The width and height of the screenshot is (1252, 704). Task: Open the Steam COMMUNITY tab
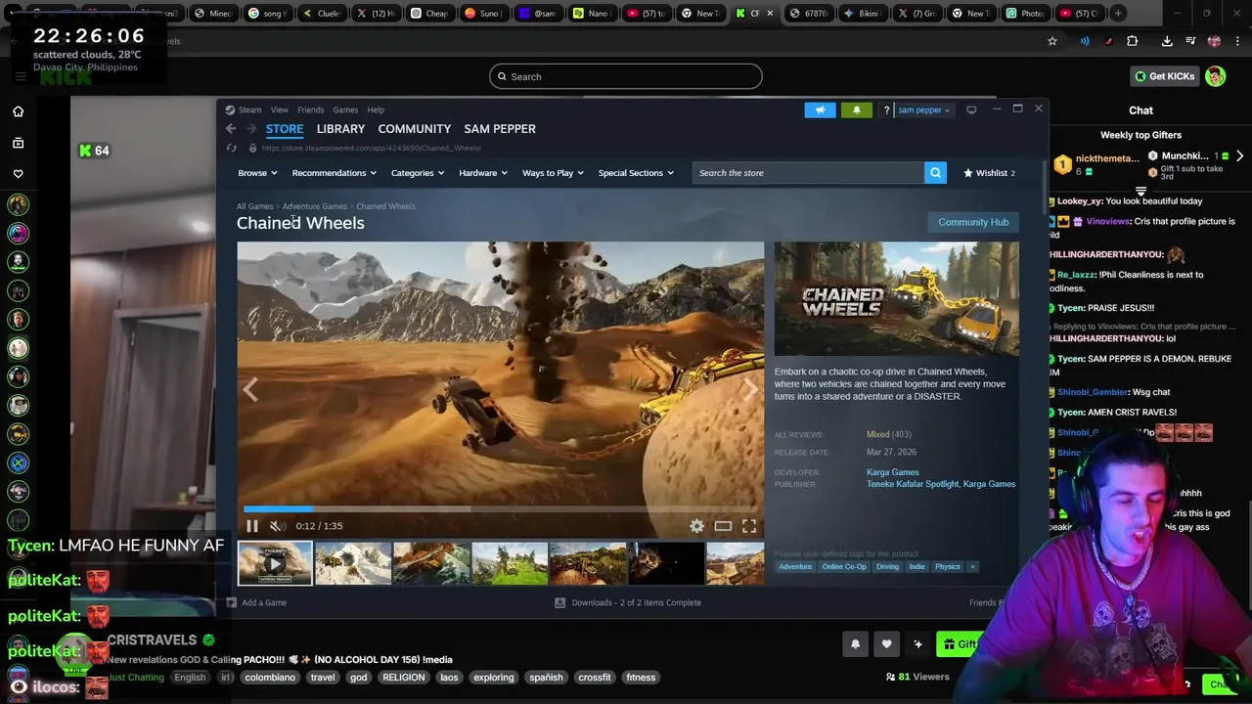coord(415,128)
